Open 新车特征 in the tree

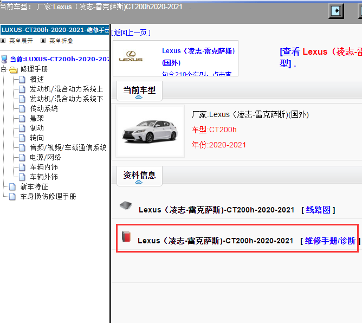(x=34, y=186)
